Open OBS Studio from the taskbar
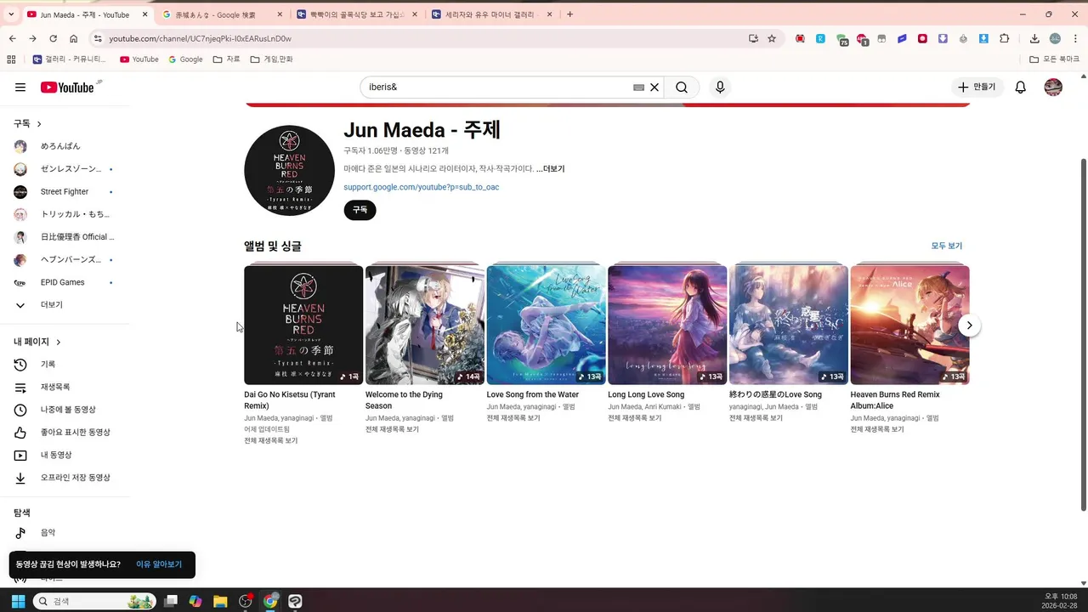 246,601
